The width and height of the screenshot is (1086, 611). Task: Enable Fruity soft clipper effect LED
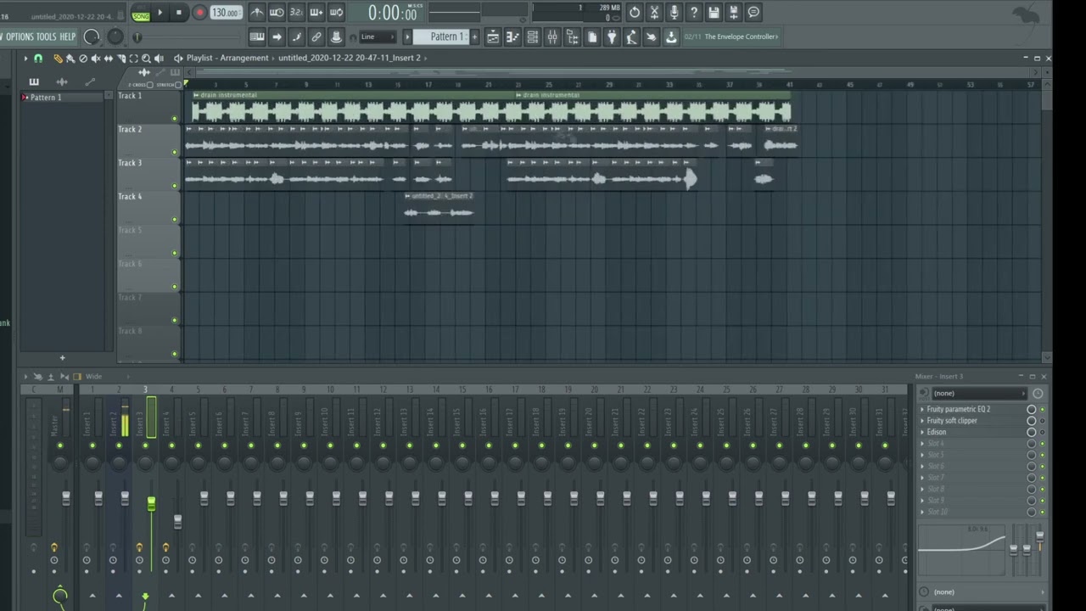tap(1043, 421)
